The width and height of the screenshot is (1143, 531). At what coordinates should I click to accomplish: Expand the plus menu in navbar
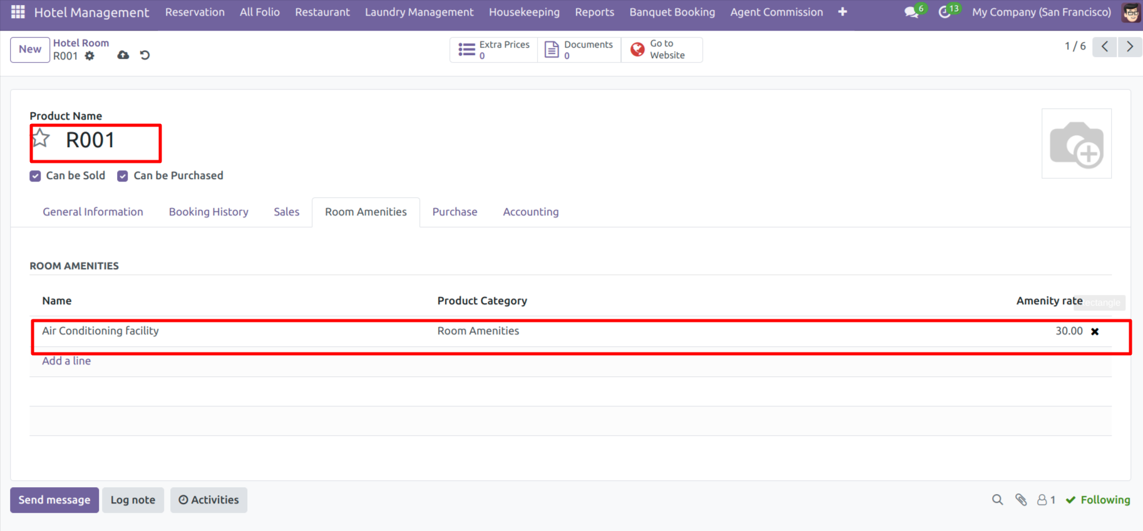[x=843, y=12]
